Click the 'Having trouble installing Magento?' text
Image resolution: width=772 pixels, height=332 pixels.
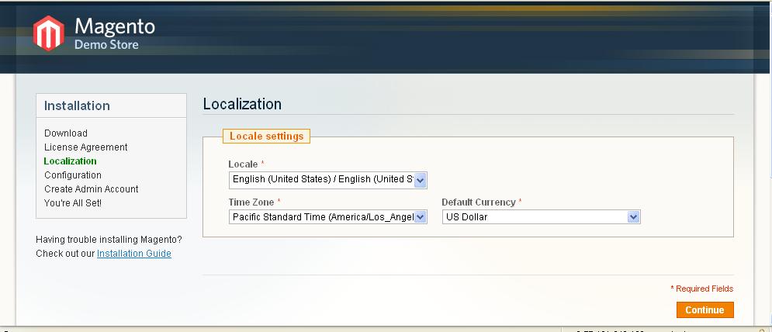pyautogui.click(x=109, y=240)
